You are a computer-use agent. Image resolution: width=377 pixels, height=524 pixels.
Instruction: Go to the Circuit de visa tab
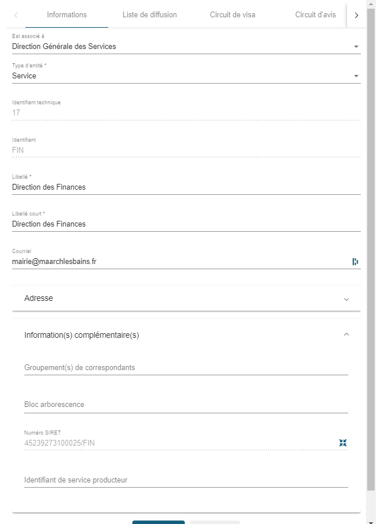(x=233, y=15)
